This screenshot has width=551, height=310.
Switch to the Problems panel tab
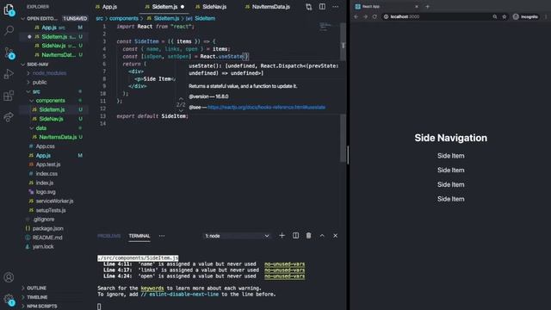pyautogui.click(x=109, y=236)
